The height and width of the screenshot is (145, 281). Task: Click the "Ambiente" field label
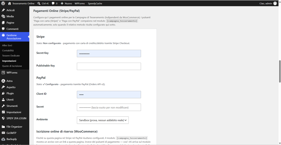(x=42, y=119)
